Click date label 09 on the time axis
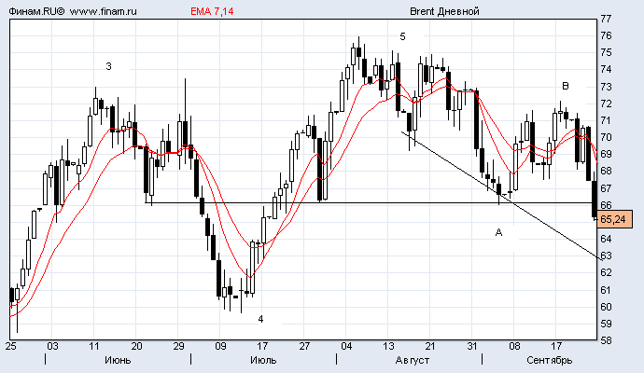 (x=220, y=346)
